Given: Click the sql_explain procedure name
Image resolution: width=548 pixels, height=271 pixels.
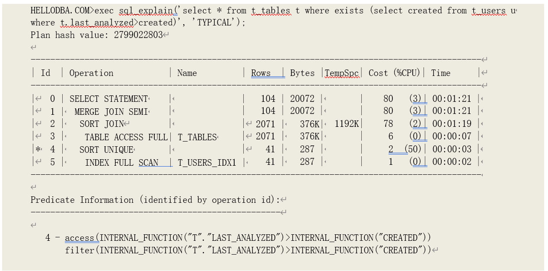Looking at the screenshot, I should 148,10.
